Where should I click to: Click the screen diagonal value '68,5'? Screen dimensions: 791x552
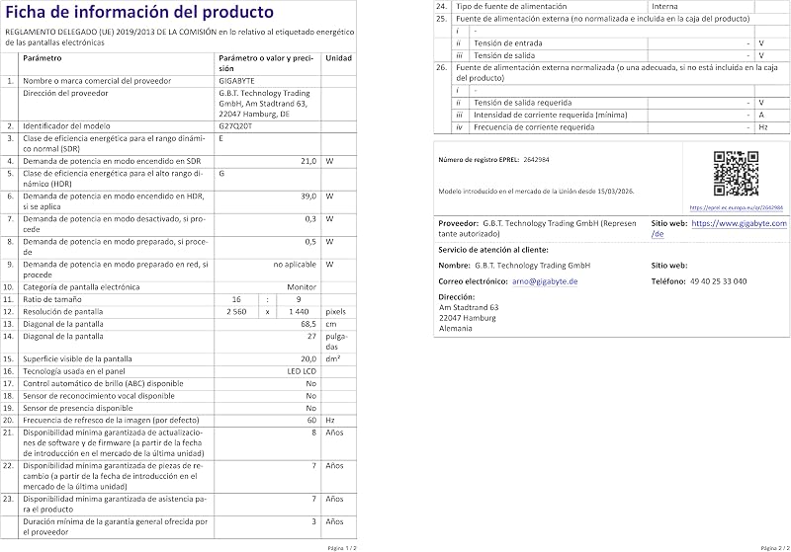coord(308,324)
